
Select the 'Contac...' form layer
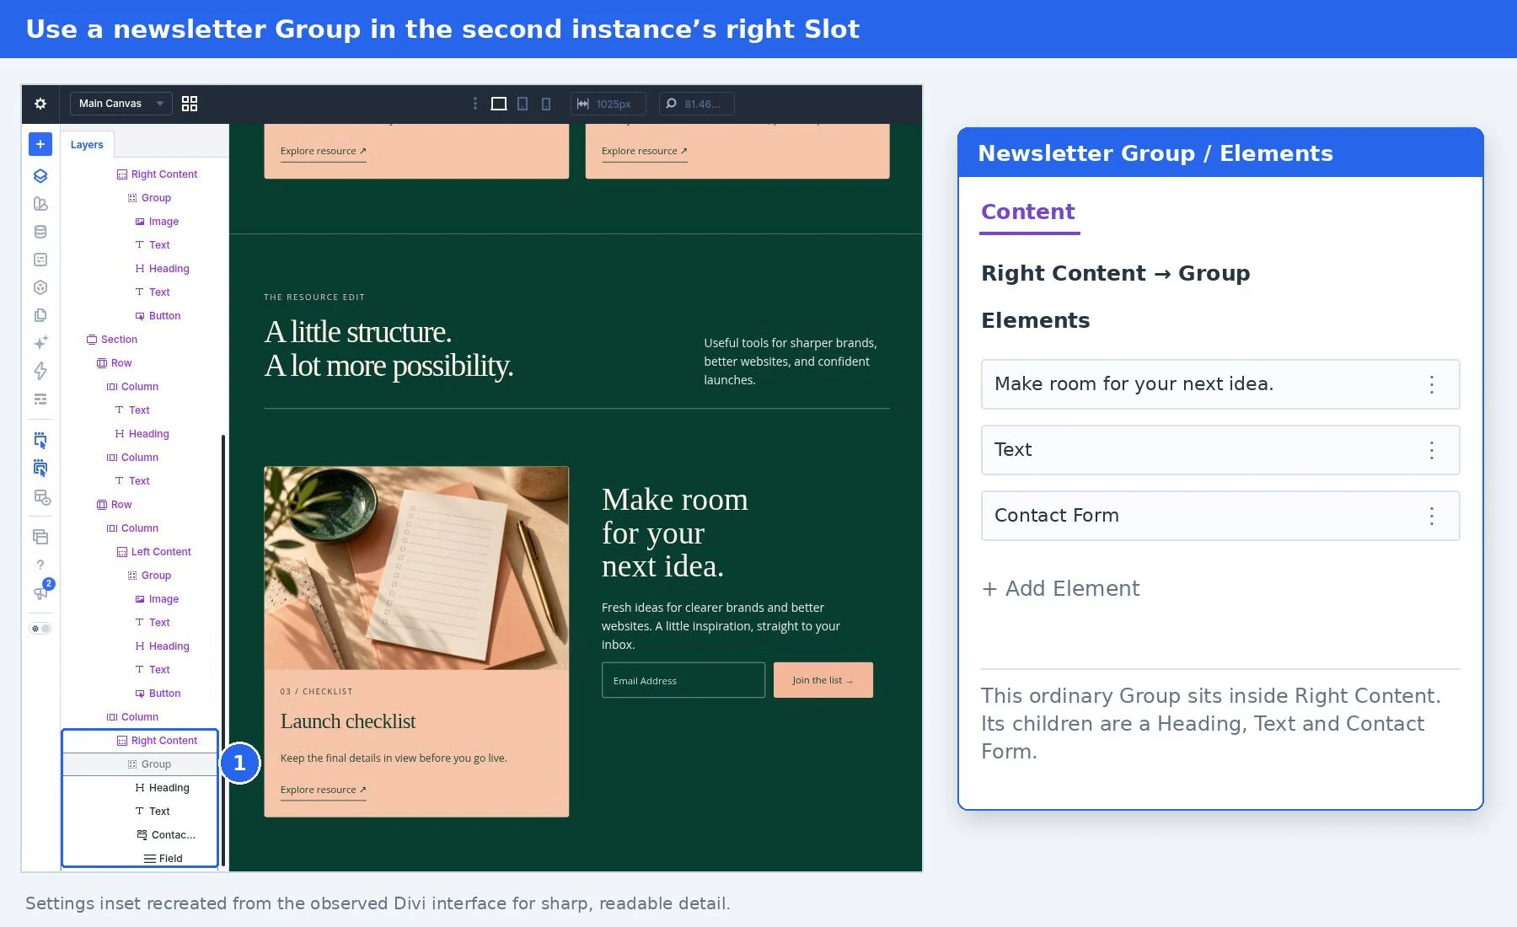pos(166,835)
